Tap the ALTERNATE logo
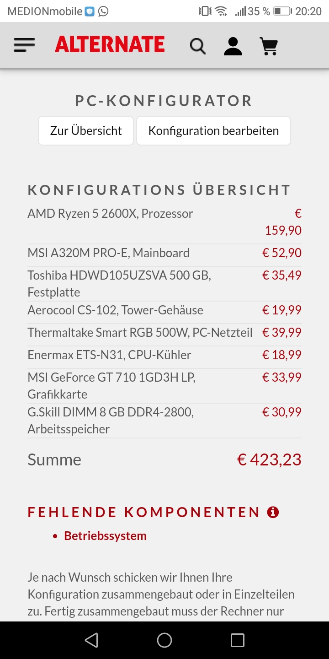 110,45
